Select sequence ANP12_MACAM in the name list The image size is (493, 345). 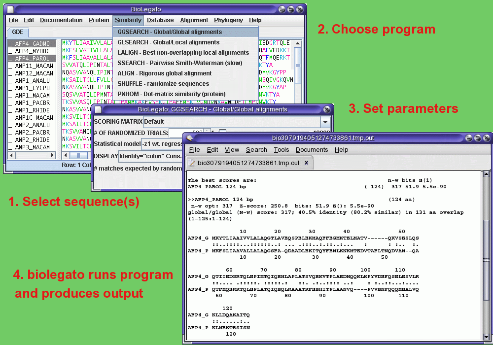pos(32,73)
